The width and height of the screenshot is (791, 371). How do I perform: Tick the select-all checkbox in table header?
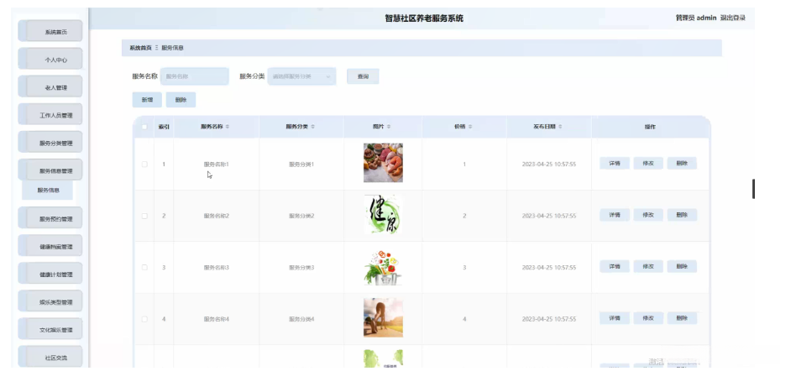coord(144,127)
